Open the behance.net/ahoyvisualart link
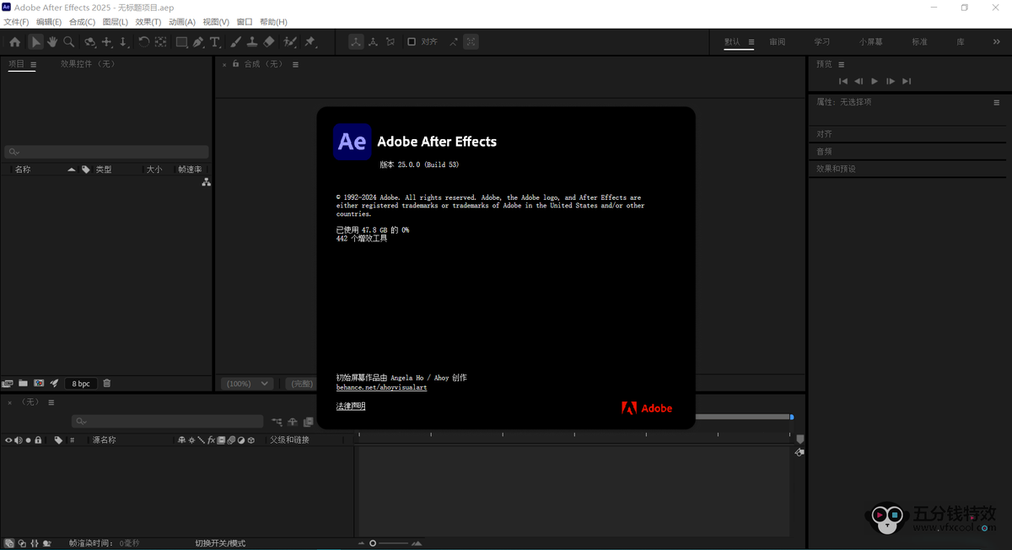 (381, 387)
